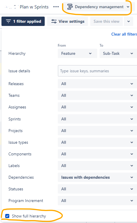
Task: Open the plan's three-dots more menu
Action: click(56, 7)
